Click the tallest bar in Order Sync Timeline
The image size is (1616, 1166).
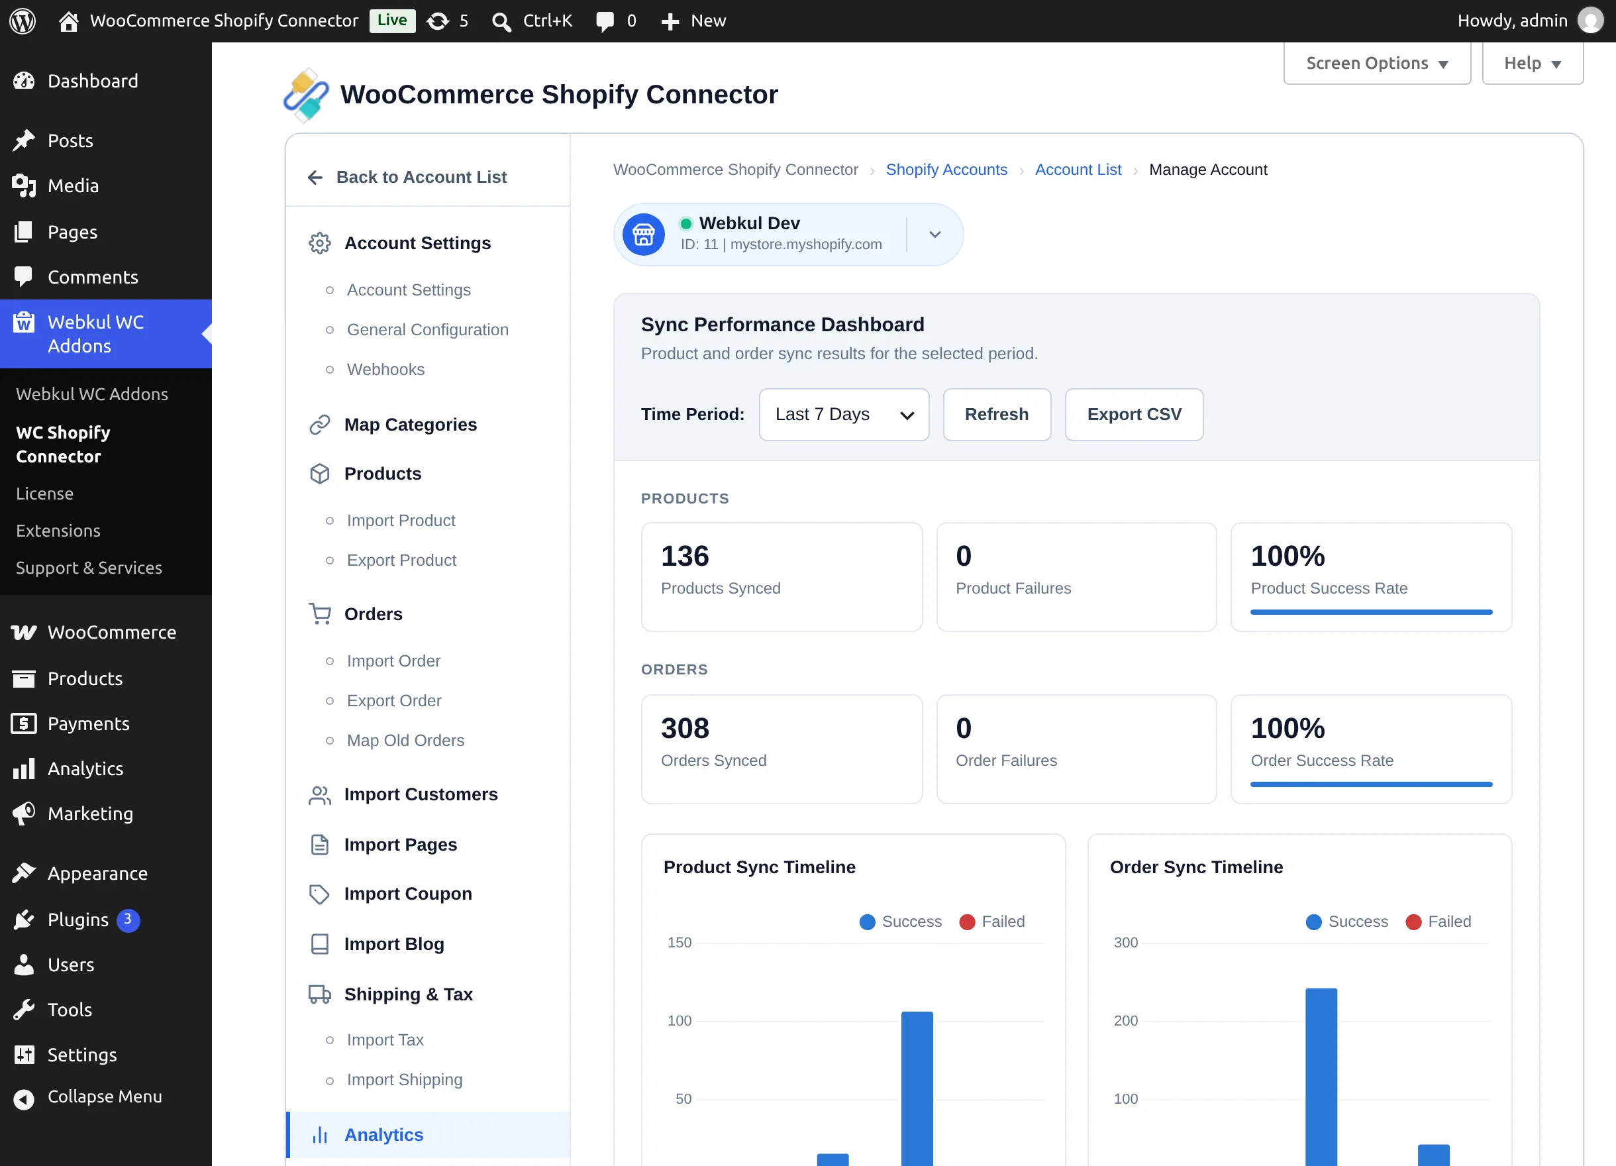(x=1321, y=1077)
